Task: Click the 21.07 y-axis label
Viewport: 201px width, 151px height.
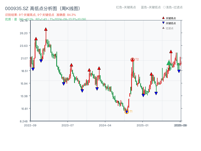Action: (x=24, y=58)
